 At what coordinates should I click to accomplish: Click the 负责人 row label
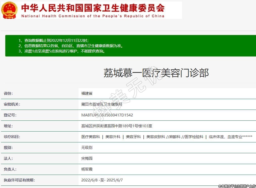(x=10, y=169)
